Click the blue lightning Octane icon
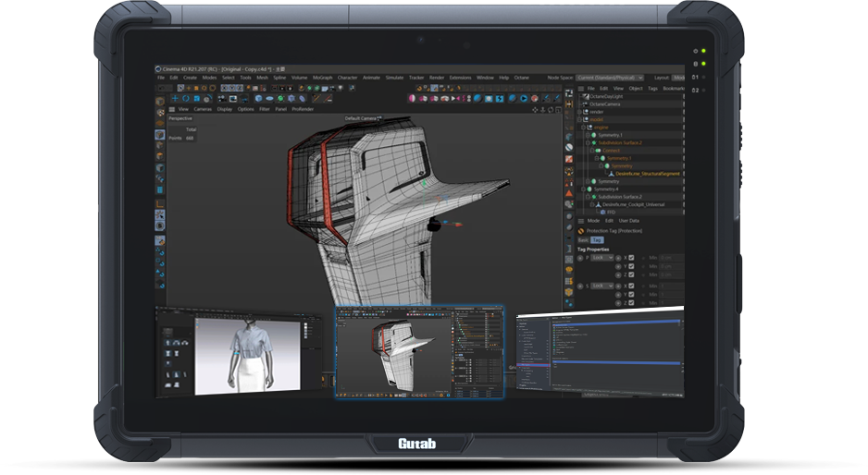Image resolution: width=868 pixels, height=475 pixels. coord(500,99)
